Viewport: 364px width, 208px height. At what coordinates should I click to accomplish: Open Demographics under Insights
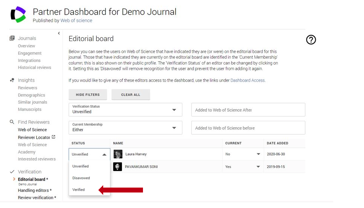point(32,95)
